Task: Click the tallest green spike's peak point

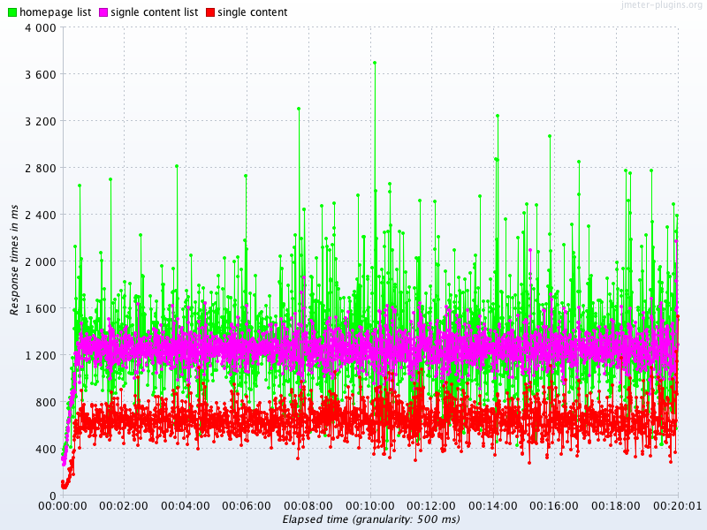Action: pyautogui.click(x=375, y=62)
